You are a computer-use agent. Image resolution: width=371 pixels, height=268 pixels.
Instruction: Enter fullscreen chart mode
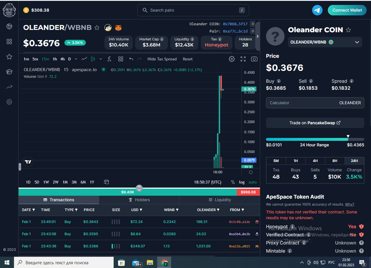click(243, 59)
